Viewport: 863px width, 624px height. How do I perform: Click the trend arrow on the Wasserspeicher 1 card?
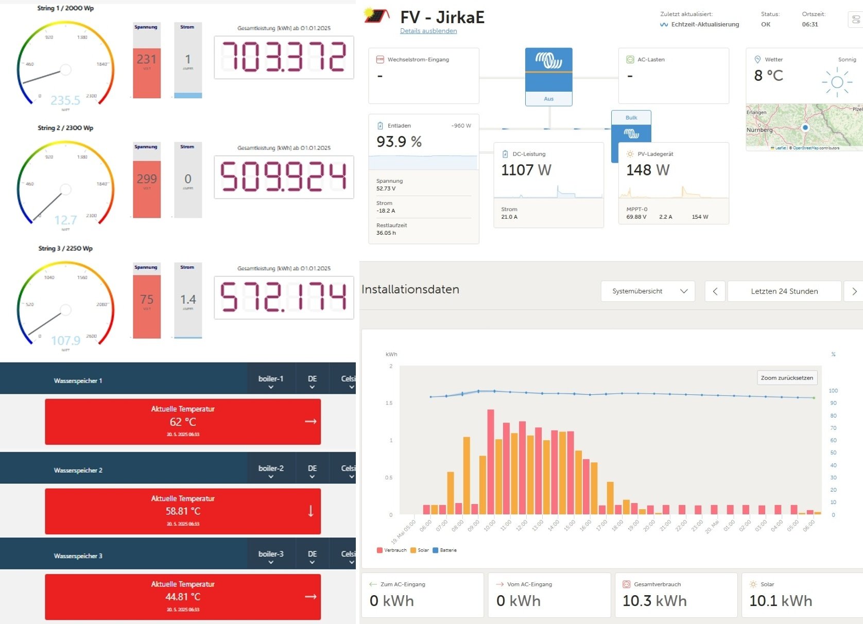click(x=310, y=421)
